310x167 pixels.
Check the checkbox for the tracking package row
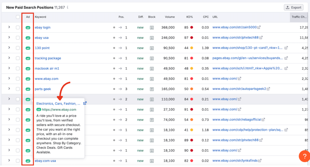click(18, 58)
